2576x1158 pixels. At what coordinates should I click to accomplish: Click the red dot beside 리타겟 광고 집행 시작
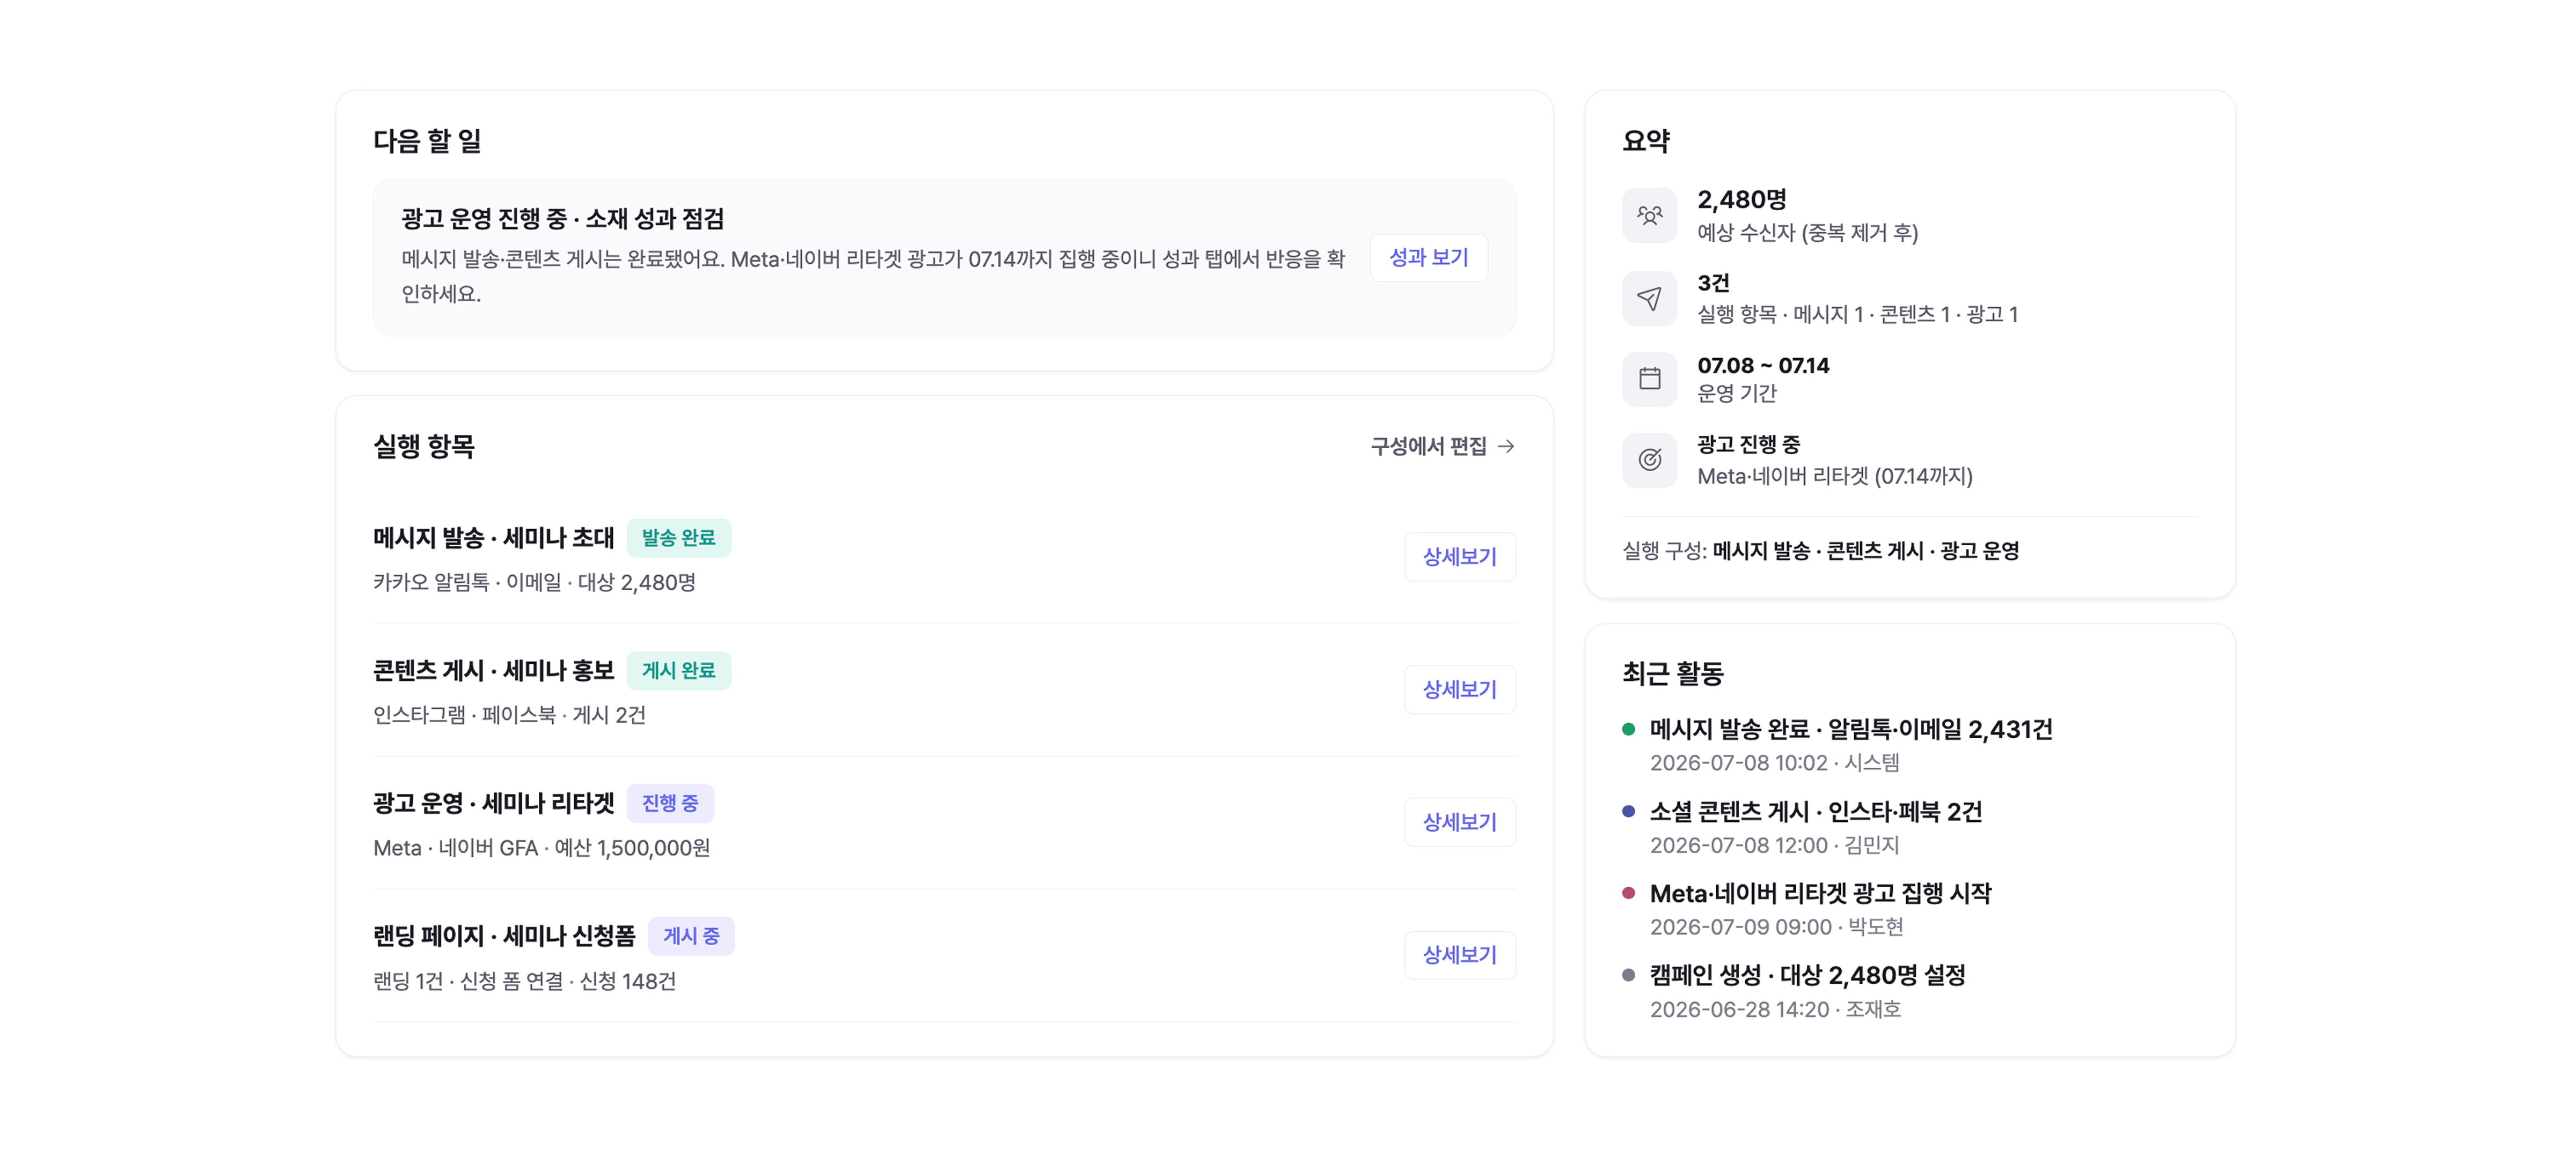1628,893
